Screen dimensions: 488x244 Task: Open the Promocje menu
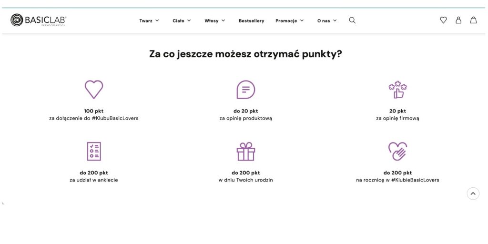pos(289,21)
